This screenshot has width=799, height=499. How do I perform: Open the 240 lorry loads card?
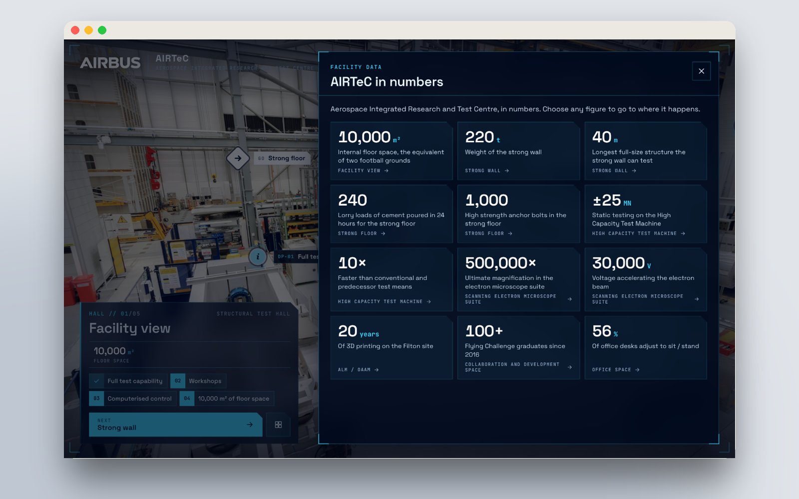pos(392,214)
